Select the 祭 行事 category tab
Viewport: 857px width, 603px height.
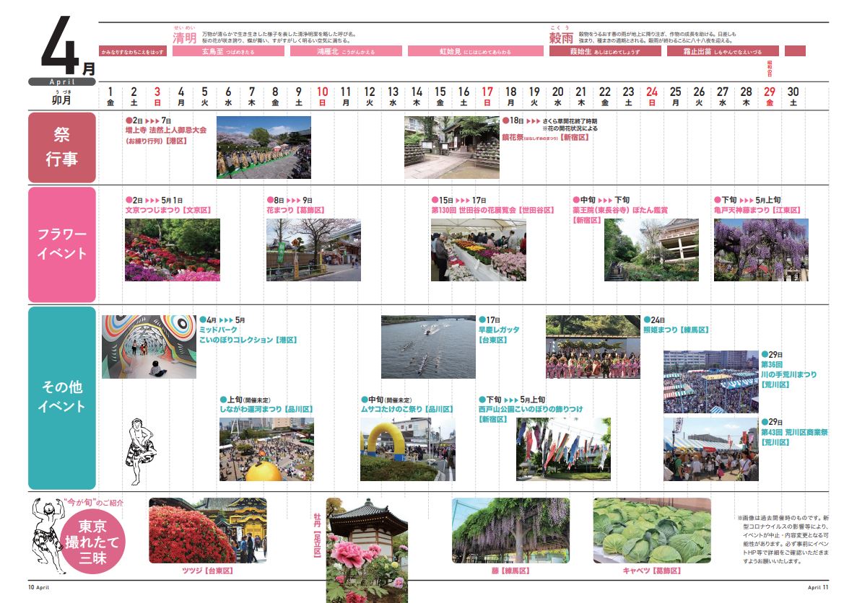(x=62, y=147)
